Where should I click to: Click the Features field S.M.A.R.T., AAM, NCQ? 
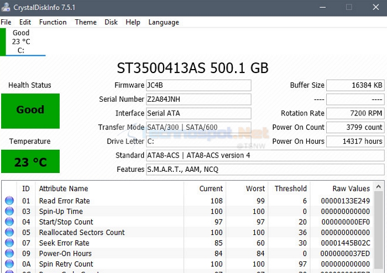pos(265,170)
